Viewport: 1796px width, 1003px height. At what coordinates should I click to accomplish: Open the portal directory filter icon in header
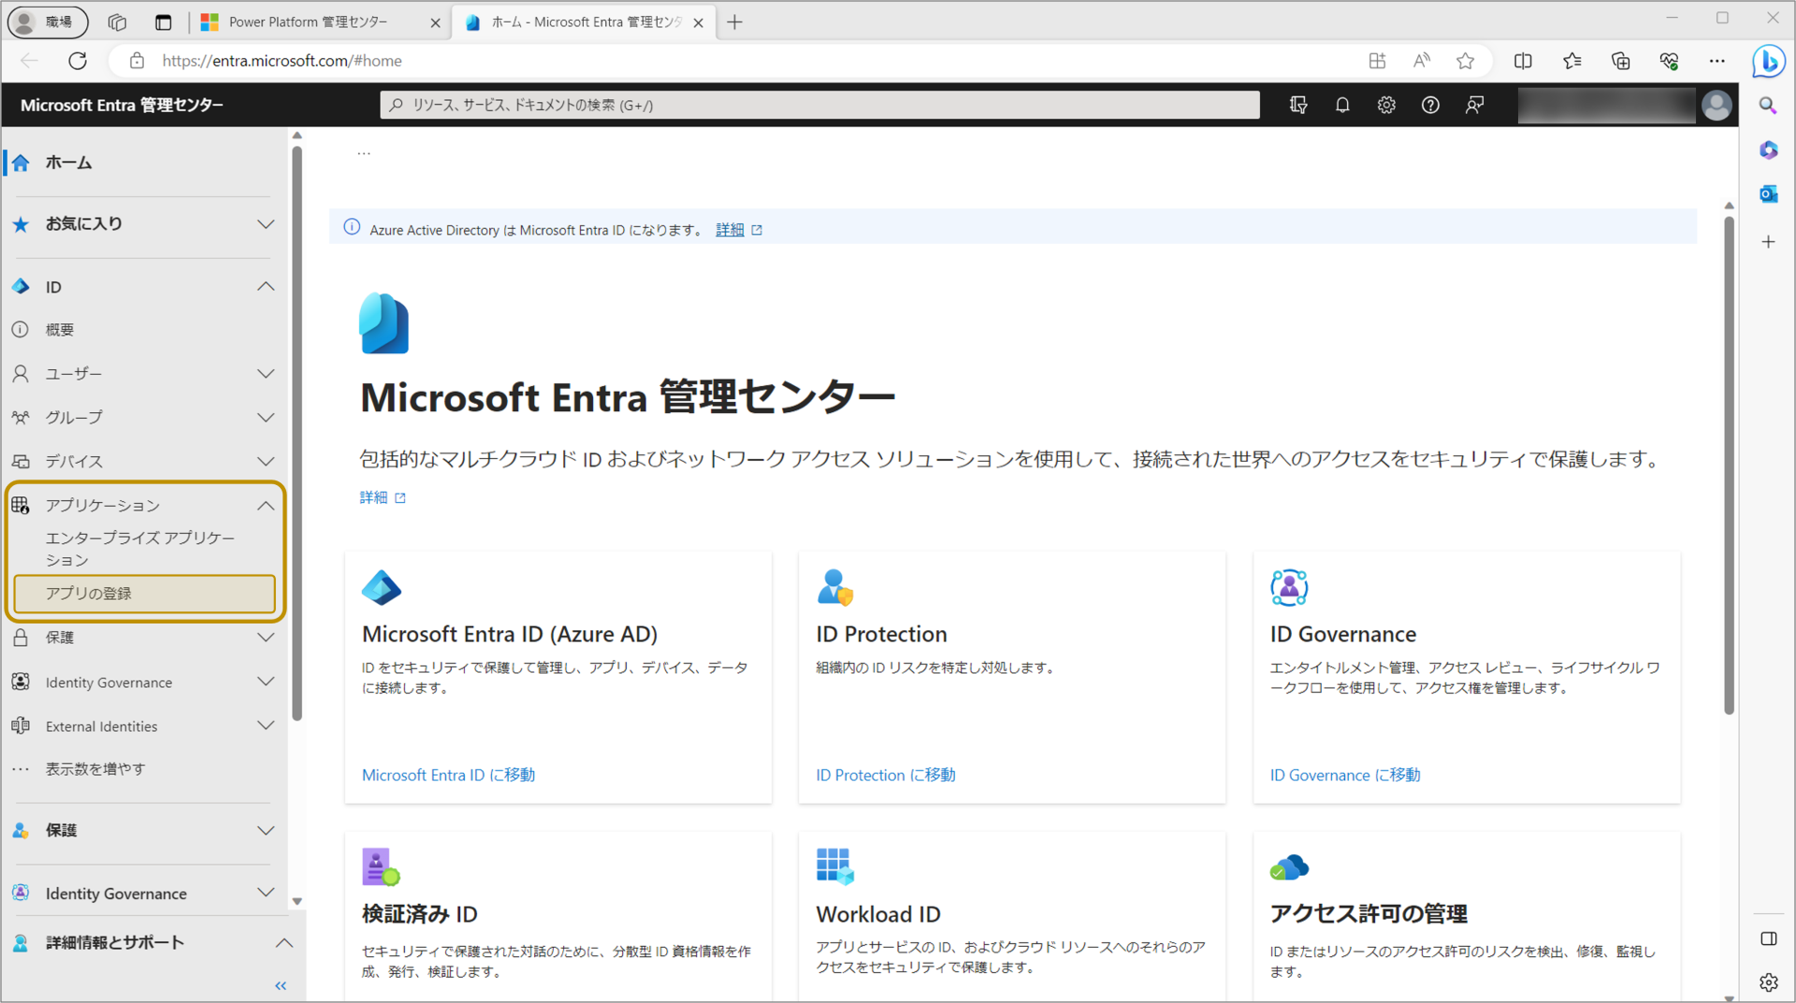(x=1298, y=106)
